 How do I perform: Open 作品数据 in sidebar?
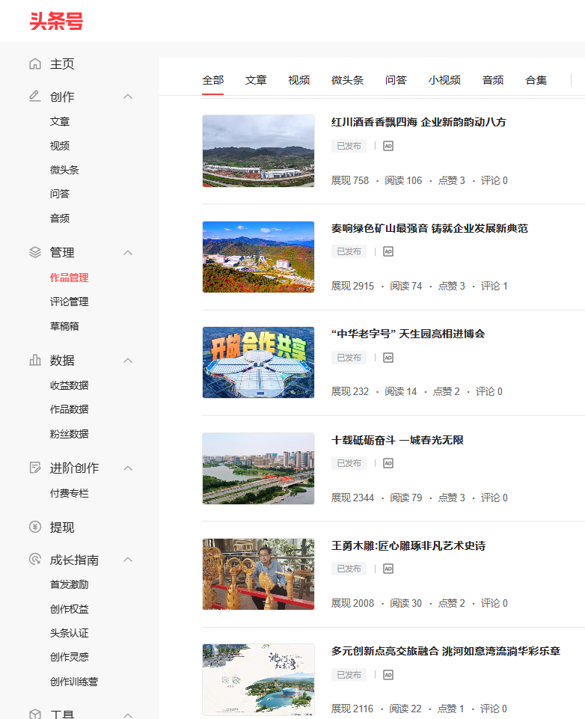click(70, 409)
